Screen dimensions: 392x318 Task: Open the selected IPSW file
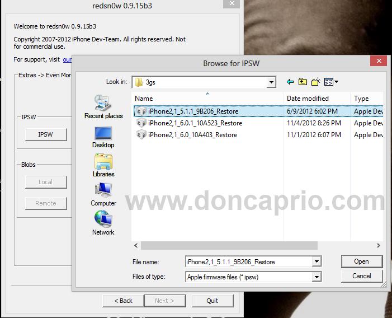pos(362,261)
